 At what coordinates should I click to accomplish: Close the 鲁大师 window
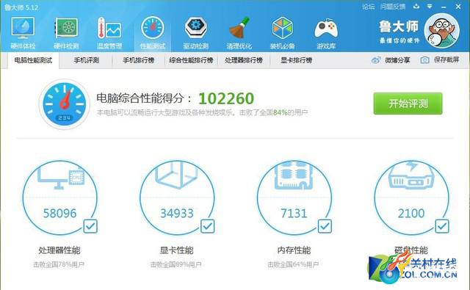[458, 7]
